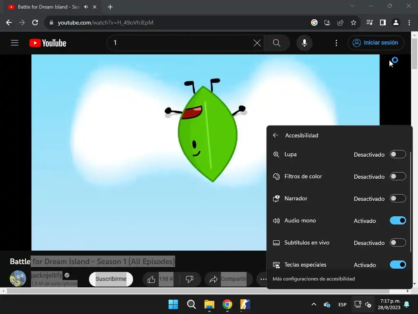418x314 pixels.
Task: Clear the YouTube search box
Action: (257, 43)
